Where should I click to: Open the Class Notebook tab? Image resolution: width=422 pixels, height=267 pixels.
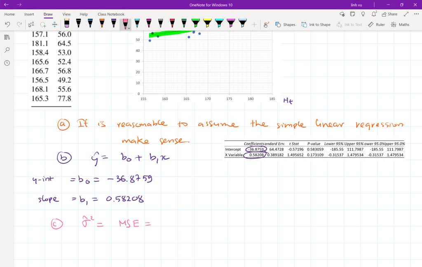click(x=110, y=14)
